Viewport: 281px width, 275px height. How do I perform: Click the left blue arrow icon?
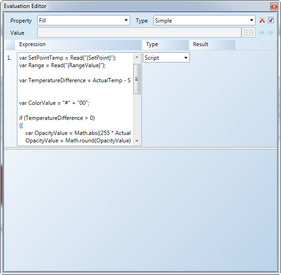click(261, 32)
